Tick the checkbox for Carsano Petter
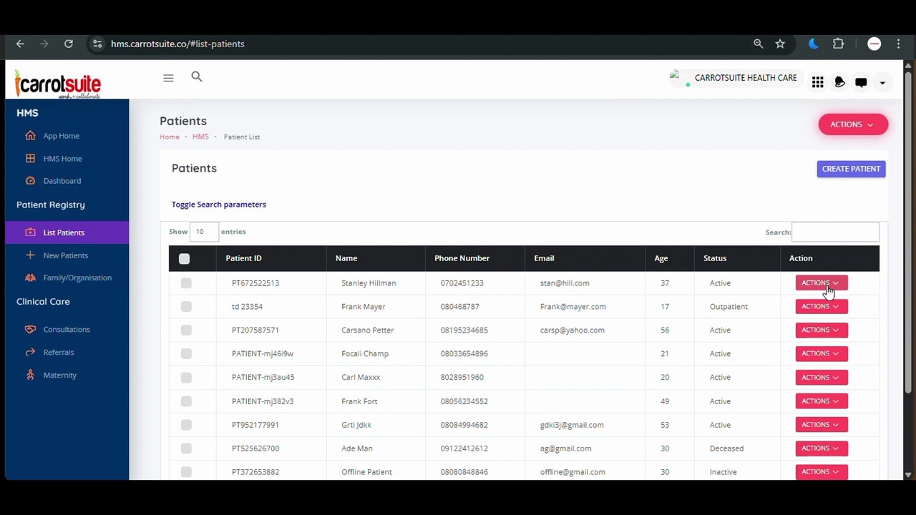 186,330
